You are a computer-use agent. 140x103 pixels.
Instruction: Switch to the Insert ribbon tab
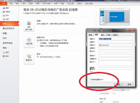pyautogui.click(x=18, y=4)
